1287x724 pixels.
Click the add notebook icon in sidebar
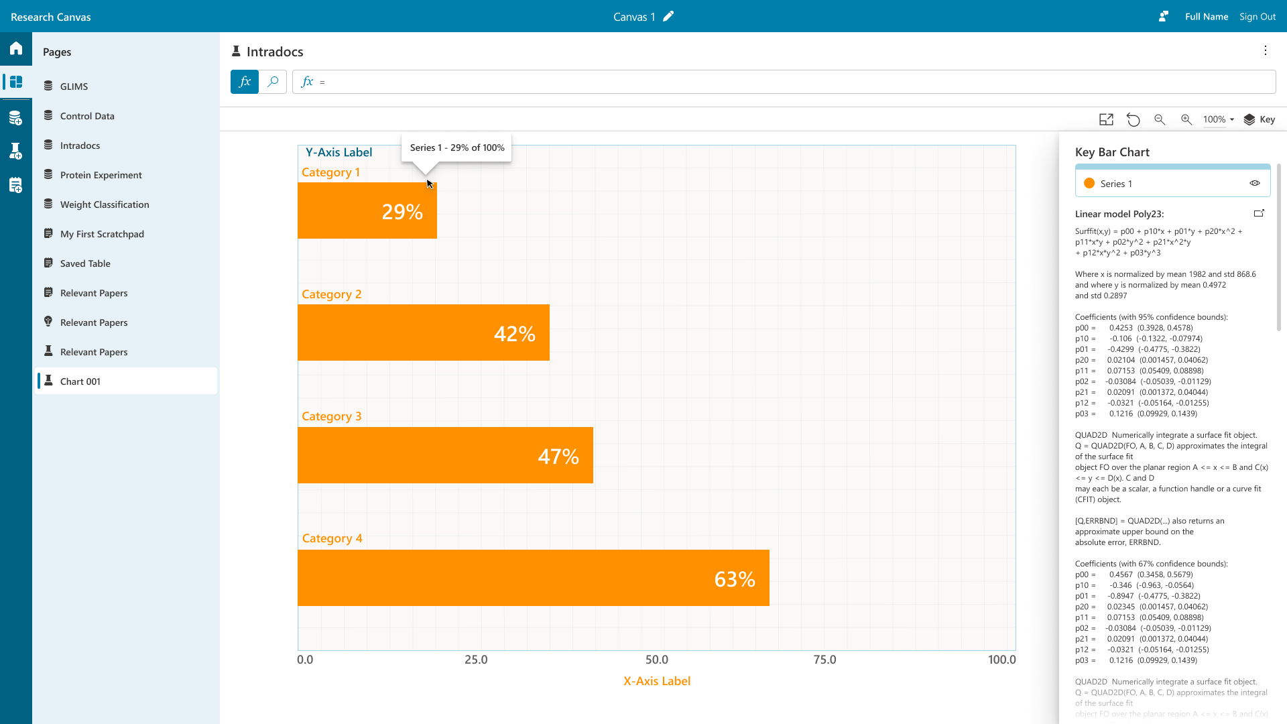pyautogui.click(x=16, y=186)
